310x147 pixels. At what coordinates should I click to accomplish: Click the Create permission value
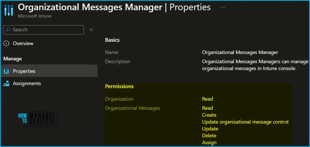[209, 115]
